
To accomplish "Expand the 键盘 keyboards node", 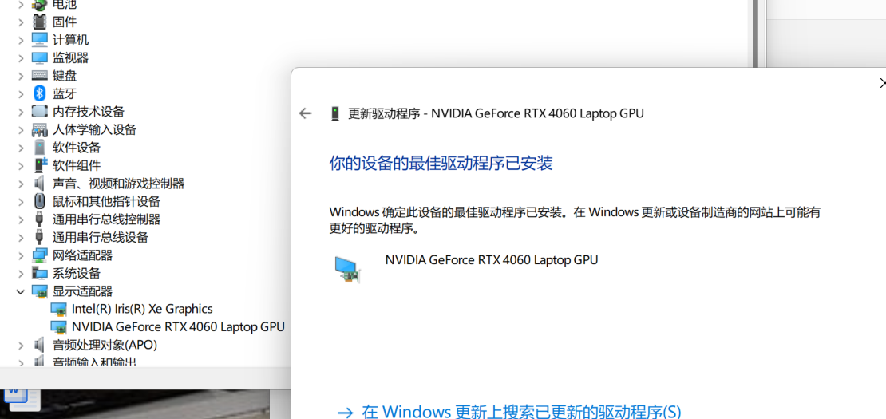I will click(x=21, y=76).
